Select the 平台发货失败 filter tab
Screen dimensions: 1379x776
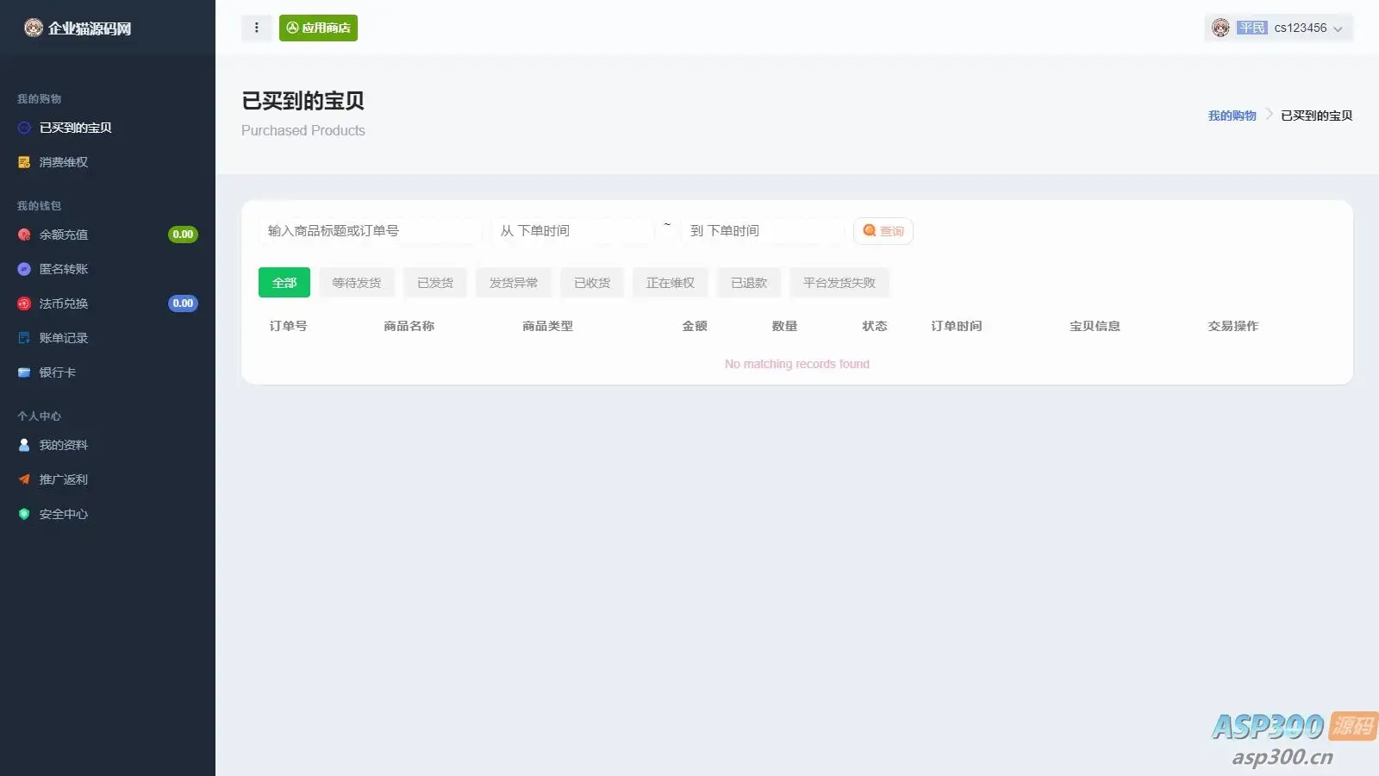(x=839, y=283)
